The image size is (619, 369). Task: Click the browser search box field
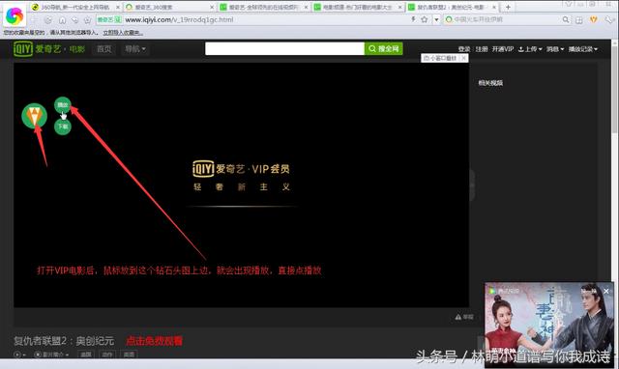click(x=507, y=19)
